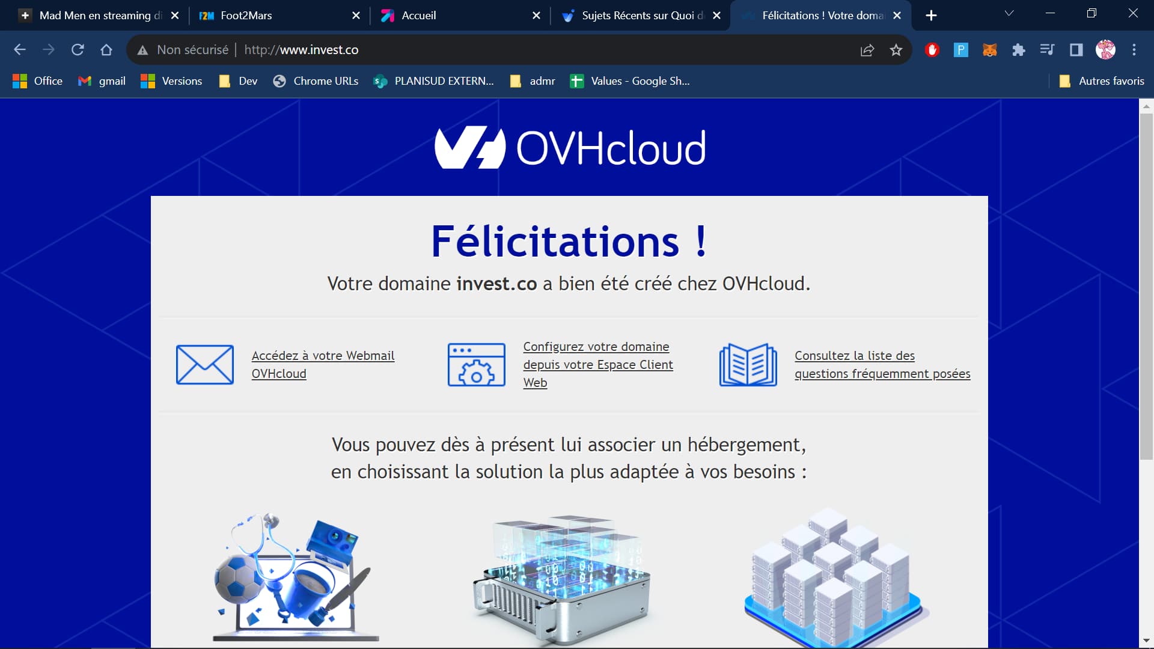Open Values Google Sheets bookmark
The height and width of the screenshot is (649, 1154).
point(630,81)
